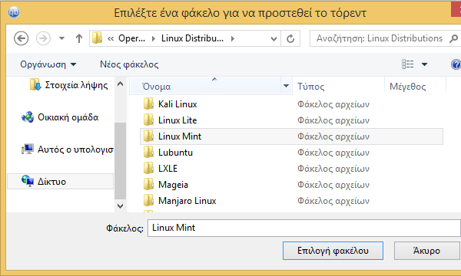Expand arrow after Linux Distribu... breadcrumb
This screenshot has width=461, height=276.
pos(233,38)
